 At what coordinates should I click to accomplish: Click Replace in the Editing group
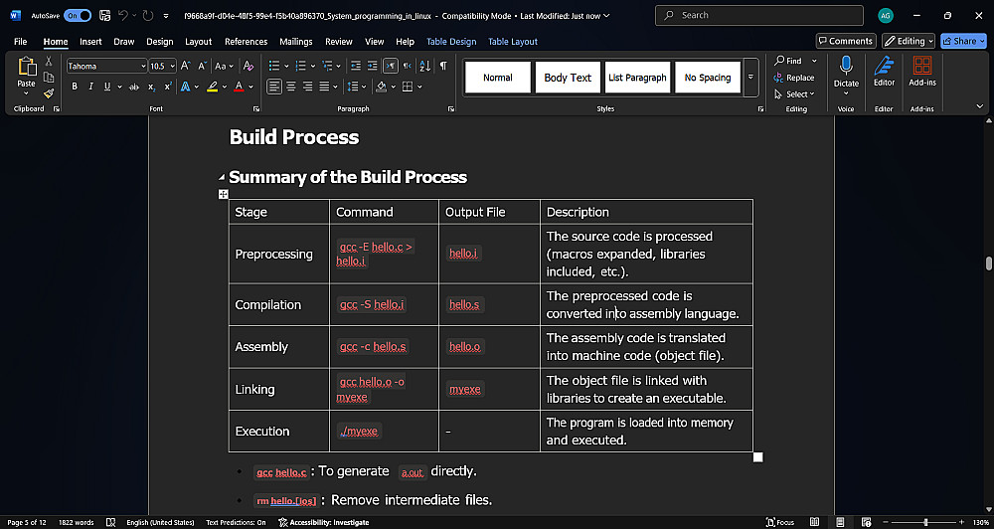[x=793, y=78]
